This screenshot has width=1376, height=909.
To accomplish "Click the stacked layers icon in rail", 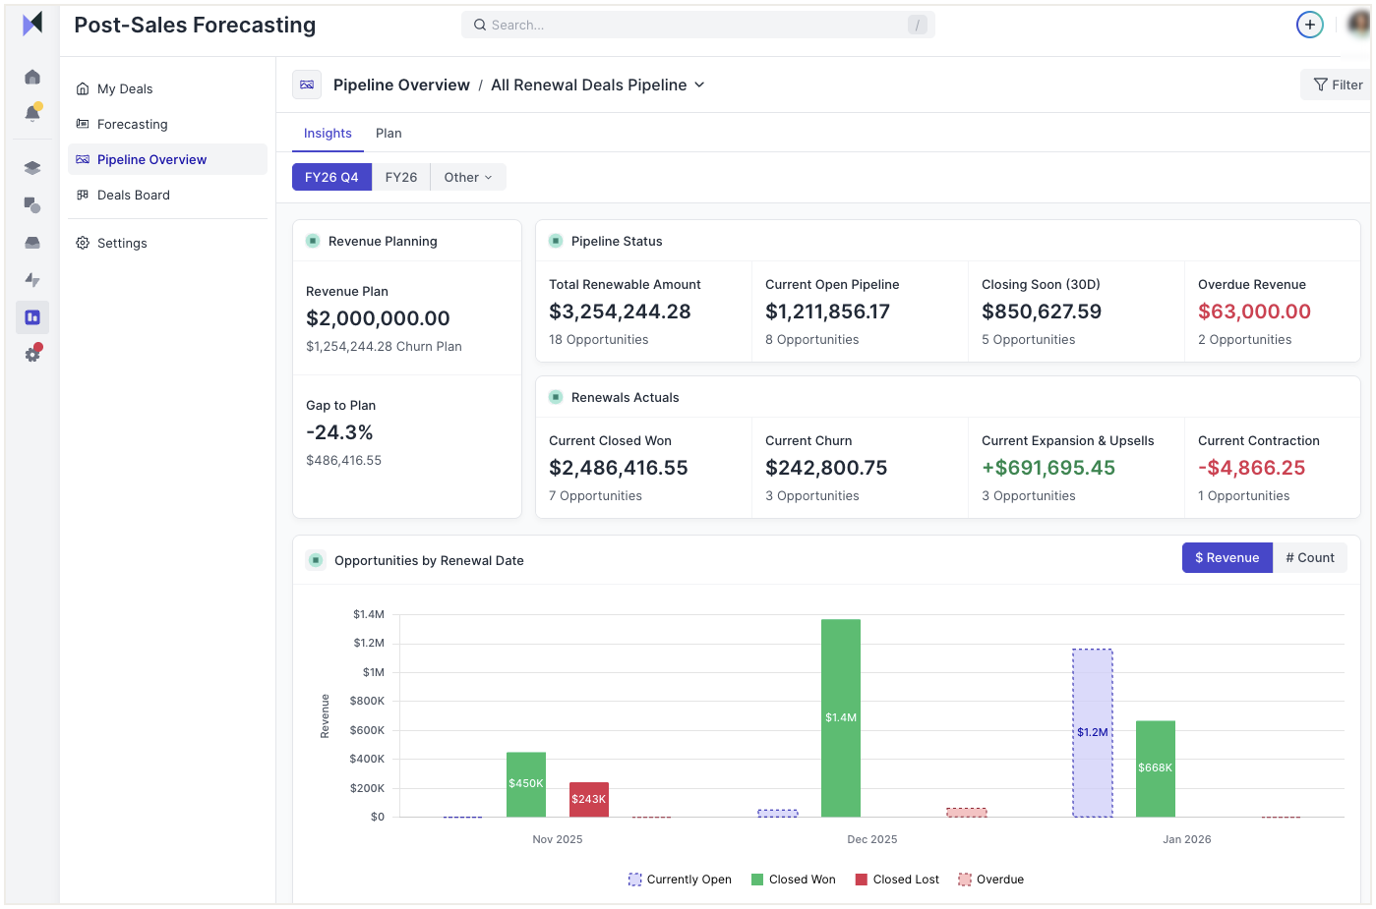I will (32, 168).
